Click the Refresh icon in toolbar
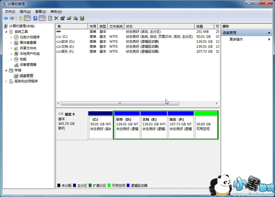The width and height of the screenshot is (275, 197). point(50,18)
